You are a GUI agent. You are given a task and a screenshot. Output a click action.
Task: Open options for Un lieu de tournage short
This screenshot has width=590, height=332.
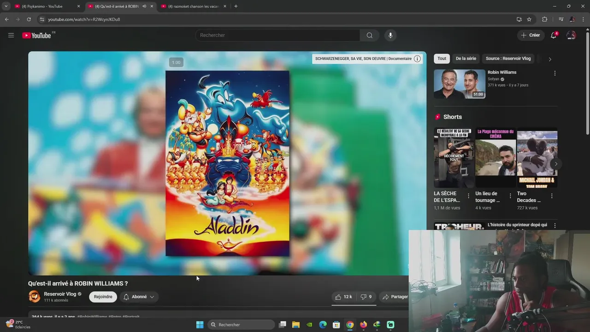510,196
